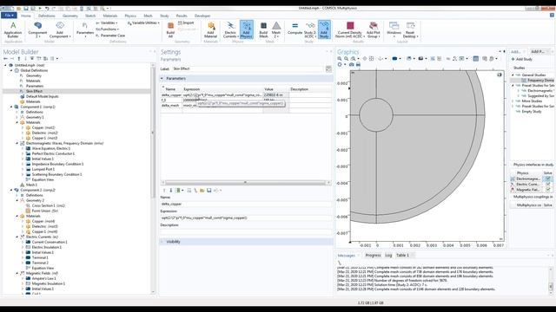Open the Progress tab
This screenshot has width=556, height=312.
point(373,255)
